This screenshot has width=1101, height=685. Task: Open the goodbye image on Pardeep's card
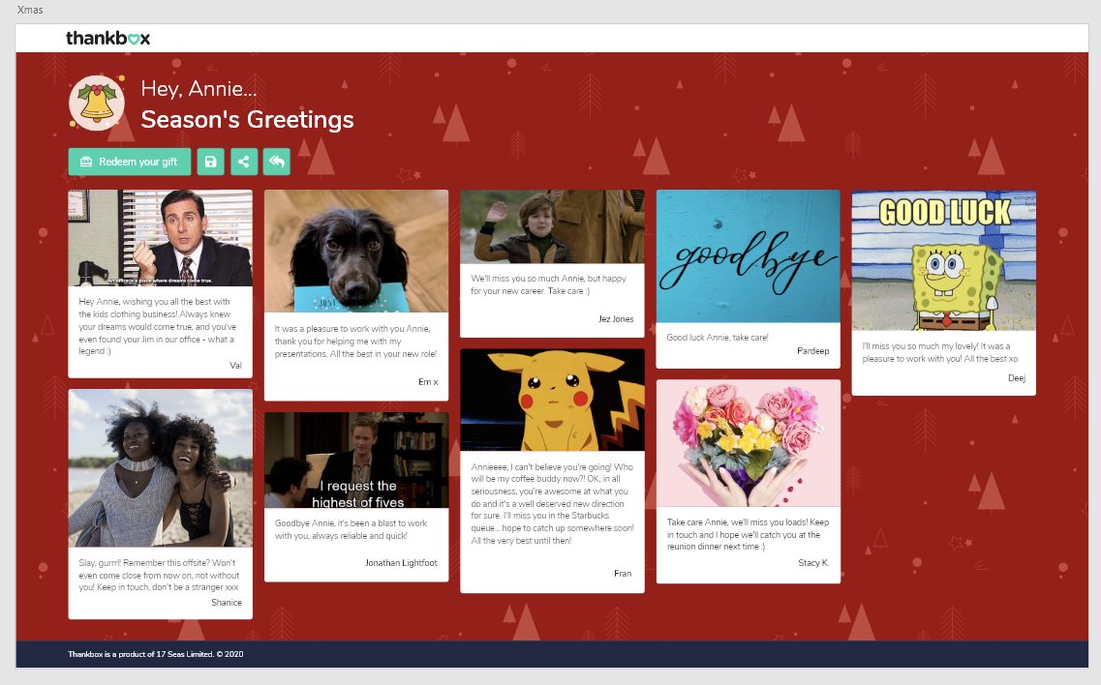[x=748, y=256]
